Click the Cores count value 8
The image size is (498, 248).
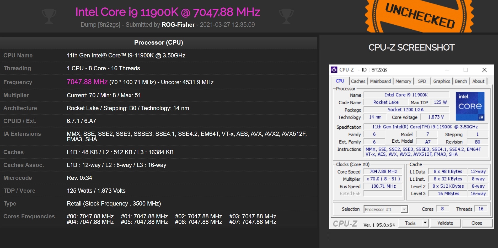pos(442,209)
